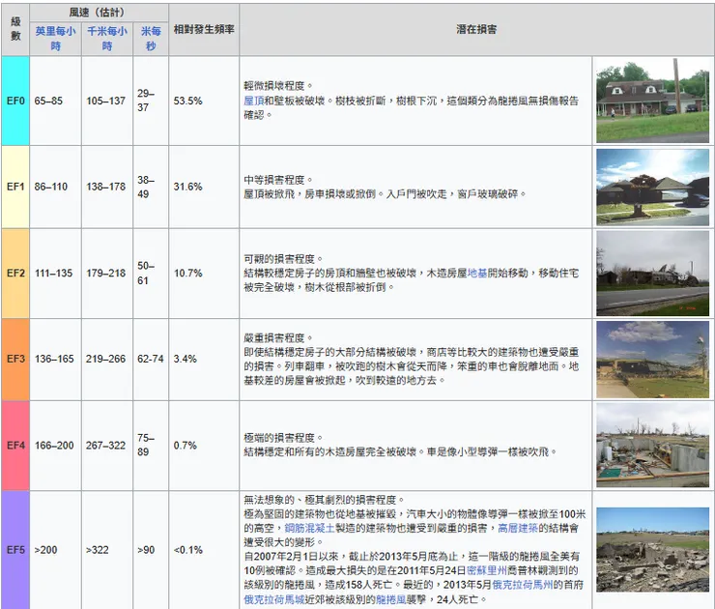Click the 風速（估計） column header
This screenshot has width=715, height=609.
coord(99,13)
